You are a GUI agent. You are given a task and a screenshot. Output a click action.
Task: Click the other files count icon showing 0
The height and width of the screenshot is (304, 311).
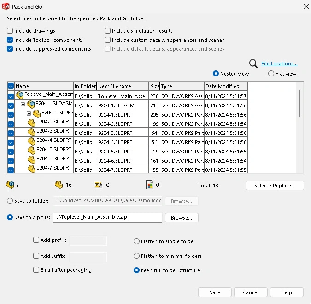coord(150,185)
